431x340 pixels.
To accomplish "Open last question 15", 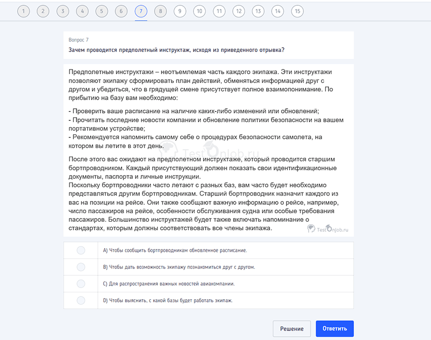I will tap(297, 11).
